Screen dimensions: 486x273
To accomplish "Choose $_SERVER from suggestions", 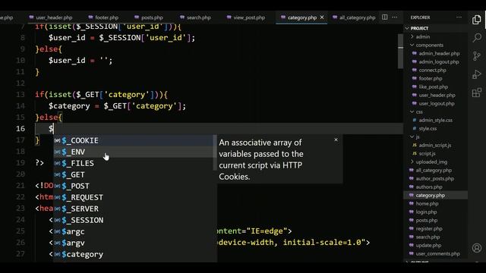I will pos(134,209).
